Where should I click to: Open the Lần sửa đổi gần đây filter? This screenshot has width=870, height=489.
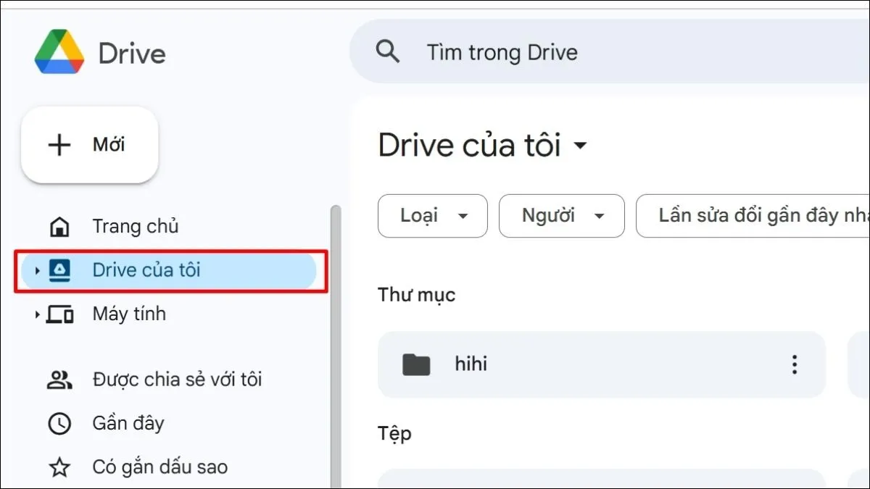pos(754,216)
